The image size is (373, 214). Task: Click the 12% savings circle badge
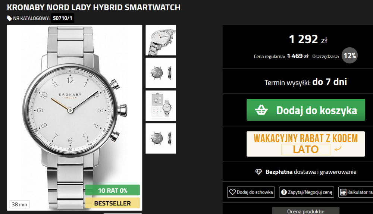click(350, 56)
